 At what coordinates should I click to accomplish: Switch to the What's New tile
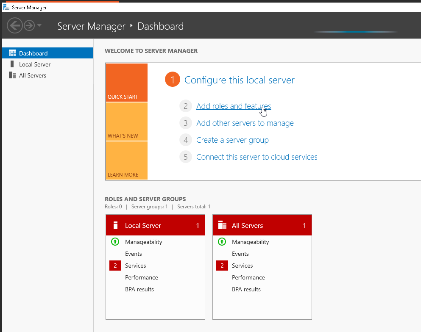pyautogui.click(x=126, y=122)
